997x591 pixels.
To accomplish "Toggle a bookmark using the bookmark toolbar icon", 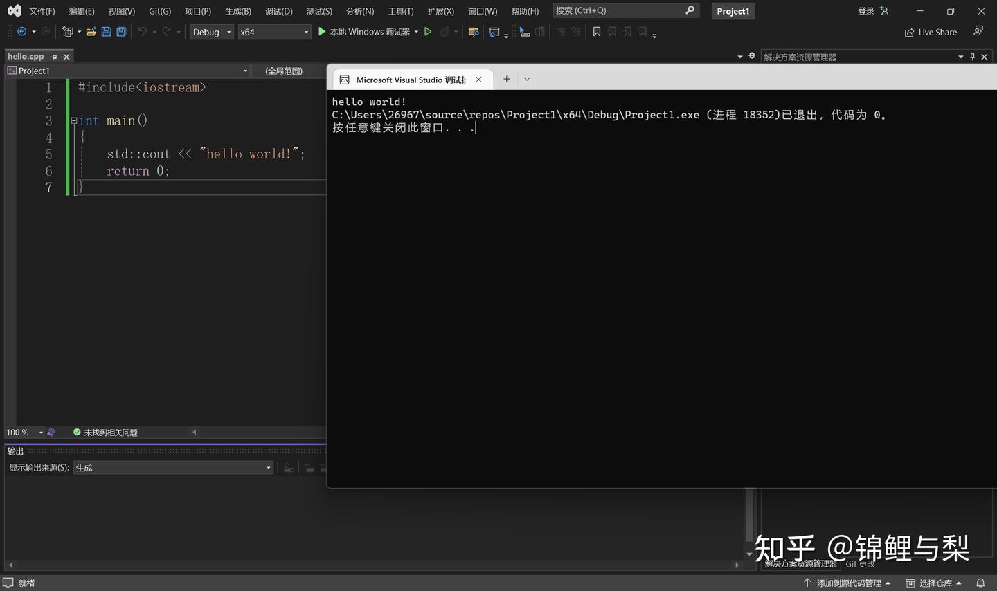I will pos(597,31).
